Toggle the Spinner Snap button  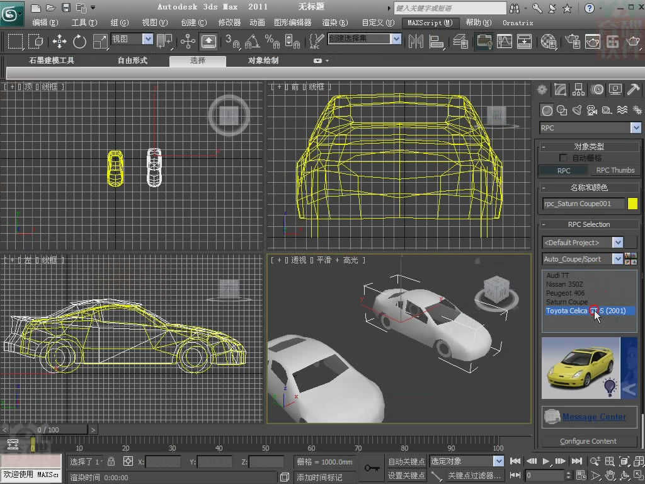(292, 41)
